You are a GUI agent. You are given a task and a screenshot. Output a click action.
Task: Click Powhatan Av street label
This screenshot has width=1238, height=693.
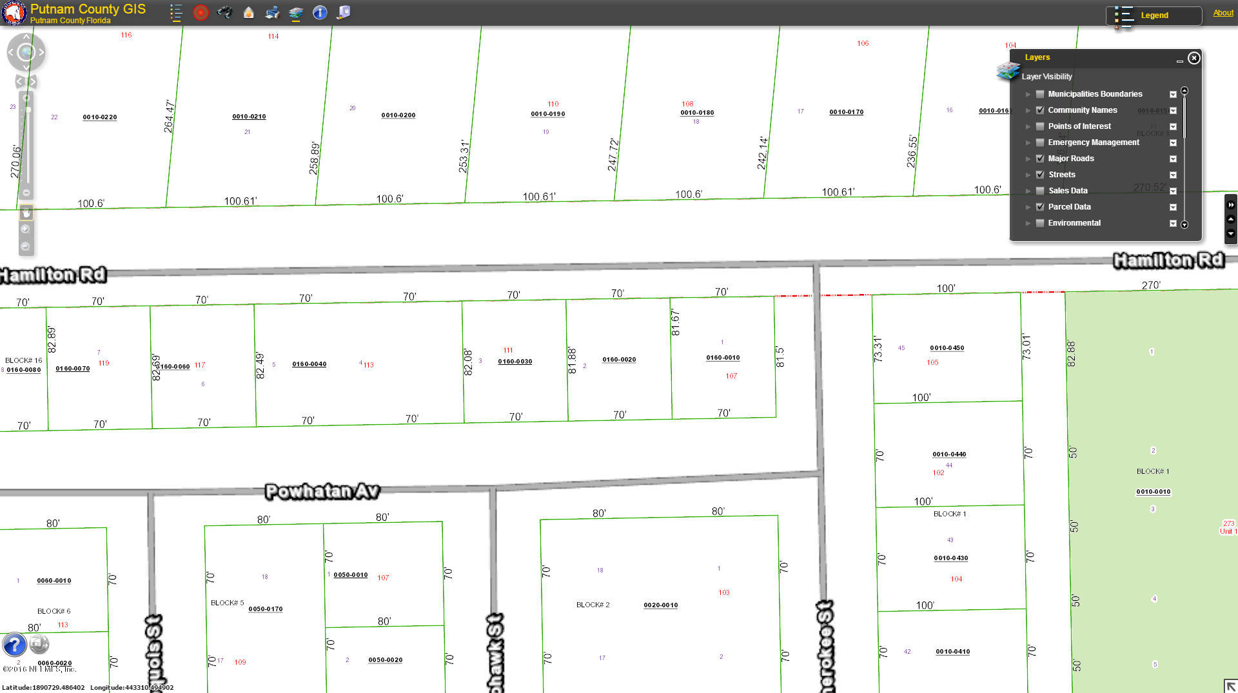click(x=323, y=492)
